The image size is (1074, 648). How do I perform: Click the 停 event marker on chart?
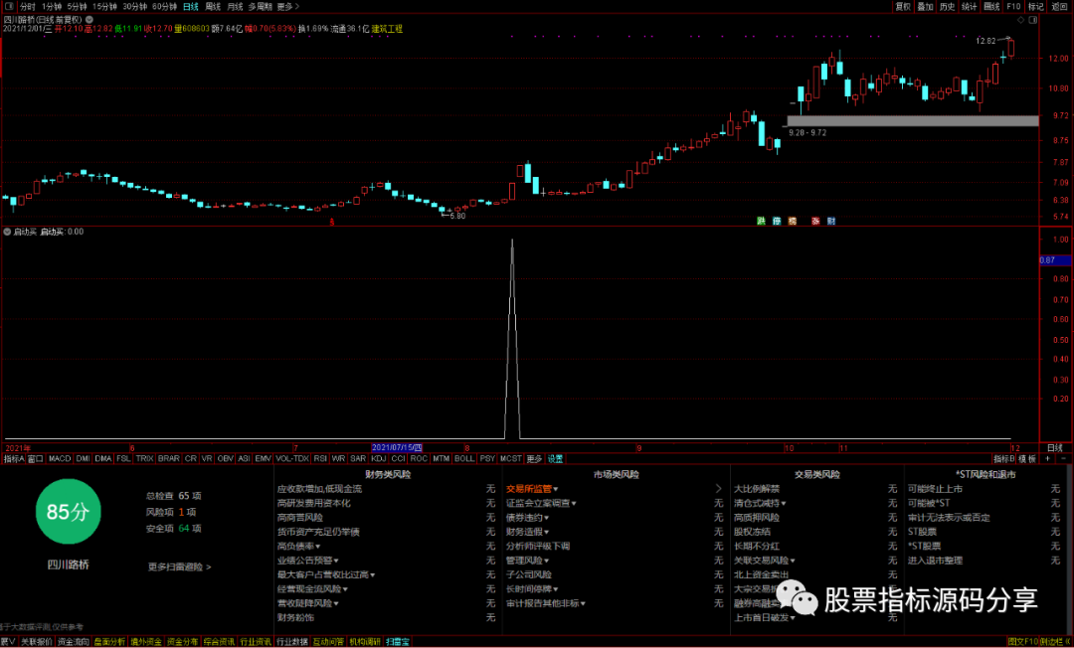[x=777, y=221]
